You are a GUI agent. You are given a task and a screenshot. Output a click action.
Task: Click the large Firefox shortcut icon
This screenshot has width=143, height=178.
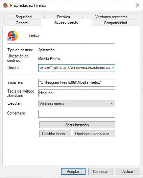[13, 35]
